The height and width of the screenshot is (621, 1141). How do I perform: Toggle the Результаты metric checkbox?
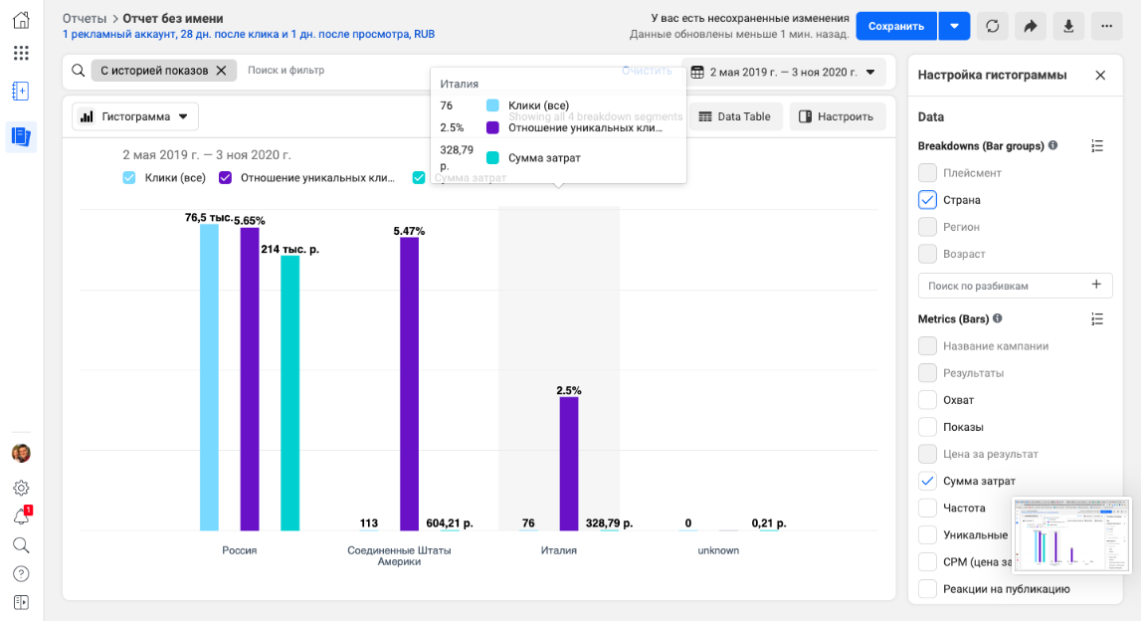pos(927,373)
